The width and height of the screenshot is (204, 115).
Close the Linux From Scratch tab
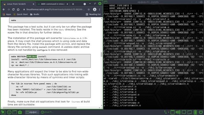(33, 4)
